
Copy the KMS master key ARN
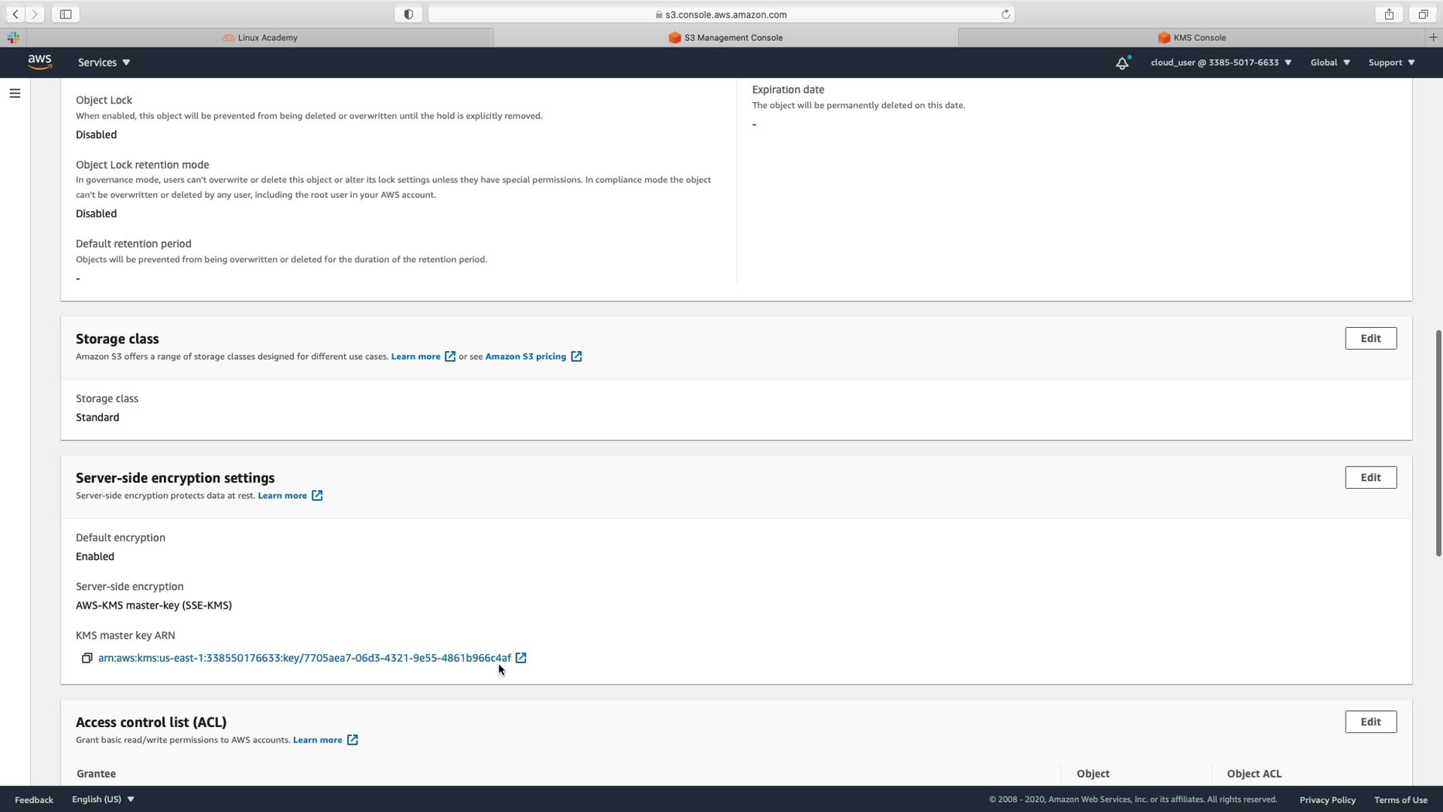click(x=87, y=658)
